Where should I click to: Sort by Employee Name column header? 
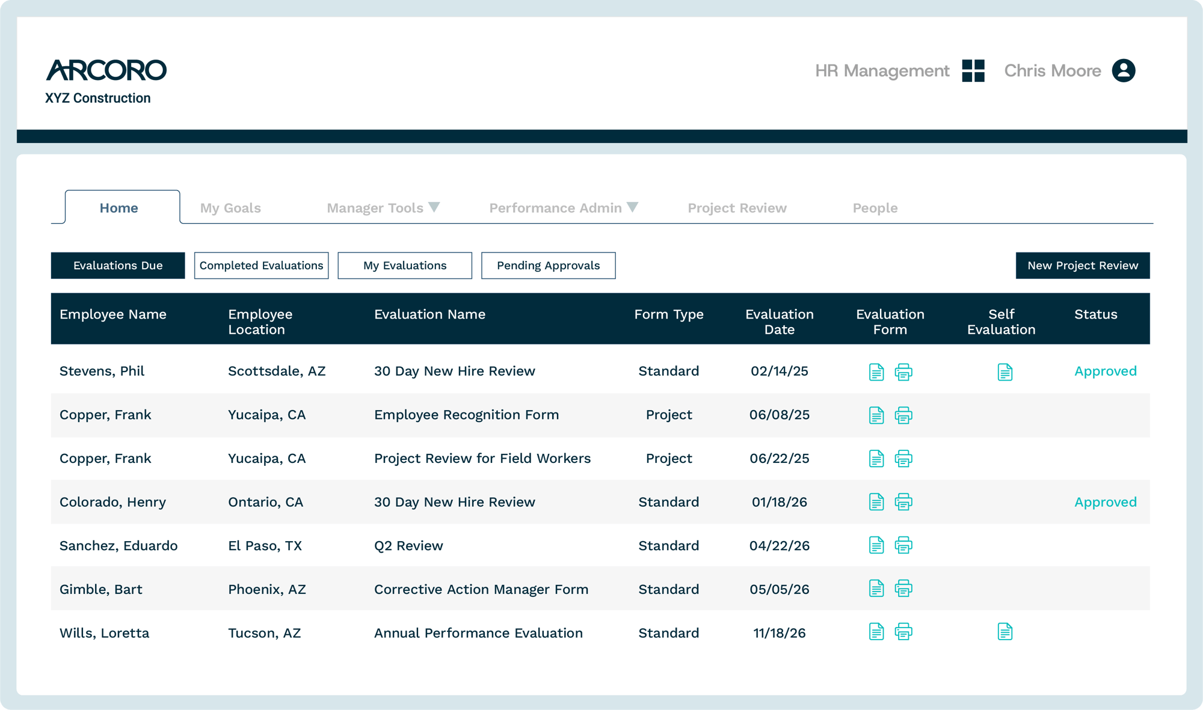point(113,314)
